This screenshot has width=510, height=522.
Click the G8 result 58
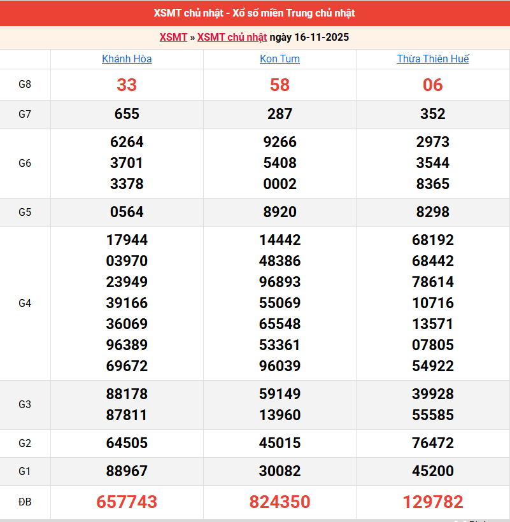pos(280,85)
